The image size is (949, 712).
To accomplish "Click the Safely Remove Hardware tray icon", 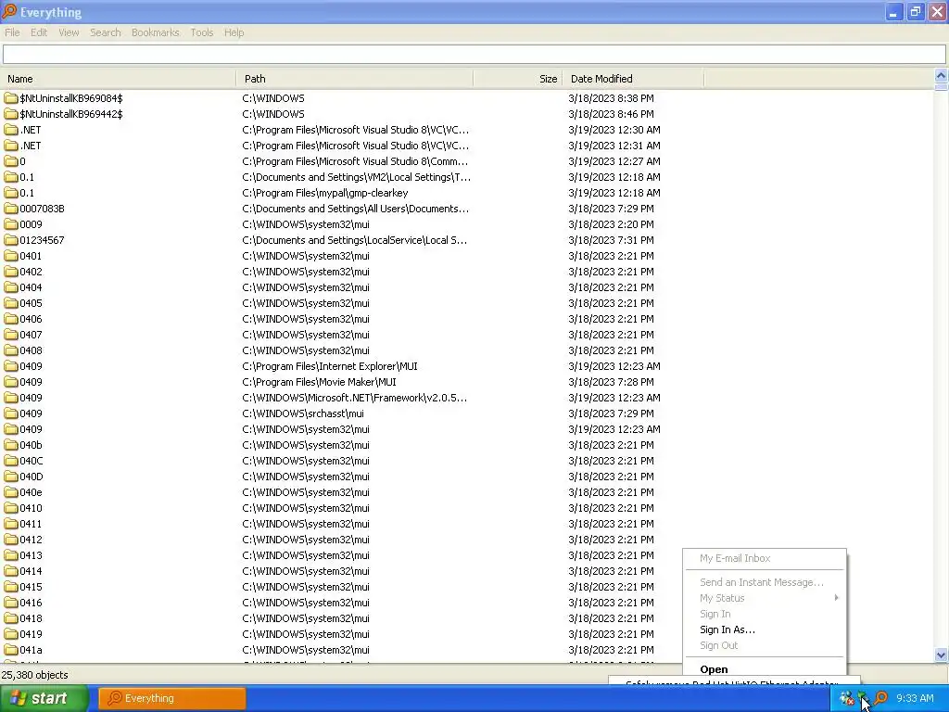I will coord(865,698).
